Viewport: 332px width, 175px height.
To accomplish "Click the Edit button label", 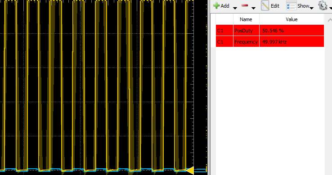I will pos(275,6).
